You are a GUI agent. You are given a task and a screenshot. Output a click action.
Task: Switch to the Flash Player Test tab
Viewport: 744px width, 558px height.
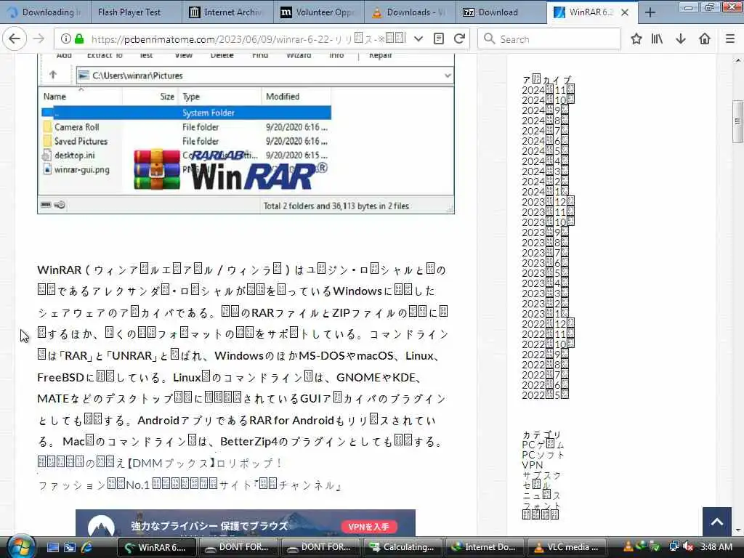[137, 12]
